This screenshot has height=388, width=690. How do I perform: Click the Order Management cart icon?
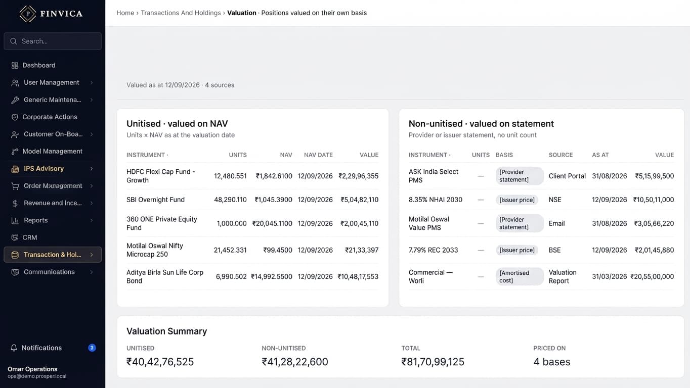[15, 185]
